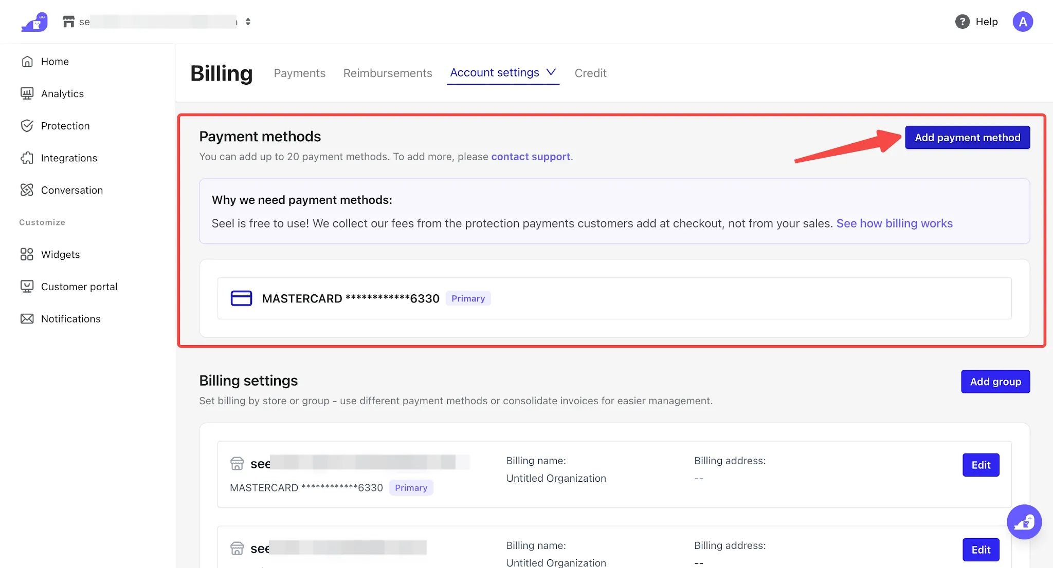Edit the first store's billing settings
1053x568 pixels.
[981, 465]
